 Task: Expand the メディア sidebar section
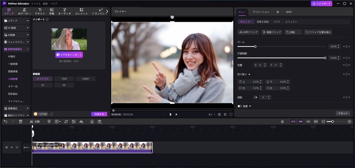[16, 21]
